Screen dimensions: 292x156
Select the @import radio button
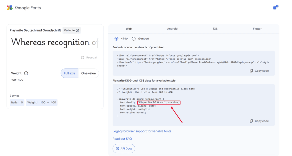[133, 39]
